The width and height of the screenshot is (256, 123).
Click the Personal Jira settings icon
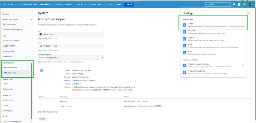[184, 72]
